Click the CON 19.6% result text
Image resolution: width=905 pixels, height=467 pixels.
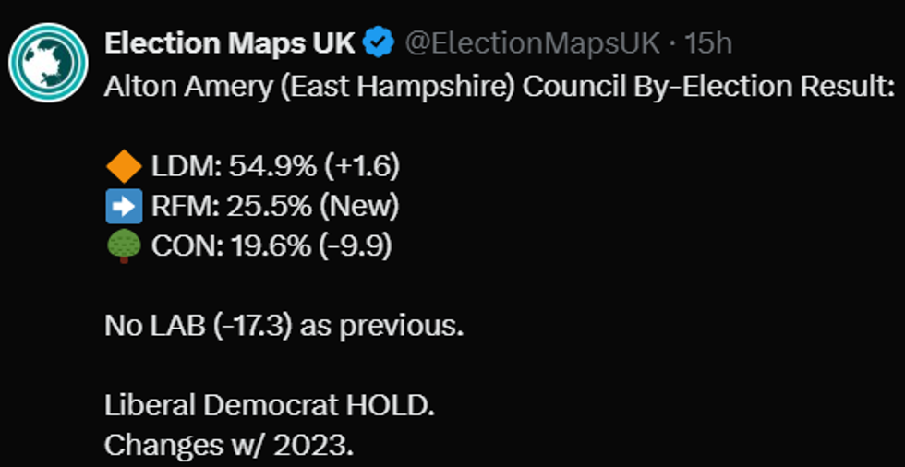click(217, 246)
